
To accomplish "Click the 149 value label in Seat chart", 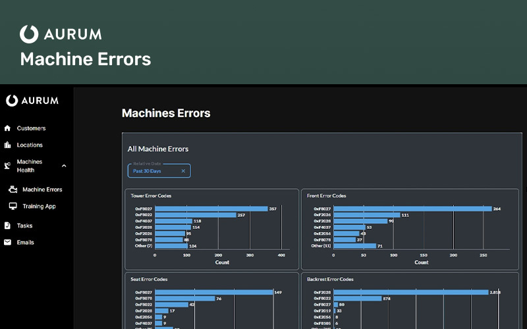I will 278,292.
